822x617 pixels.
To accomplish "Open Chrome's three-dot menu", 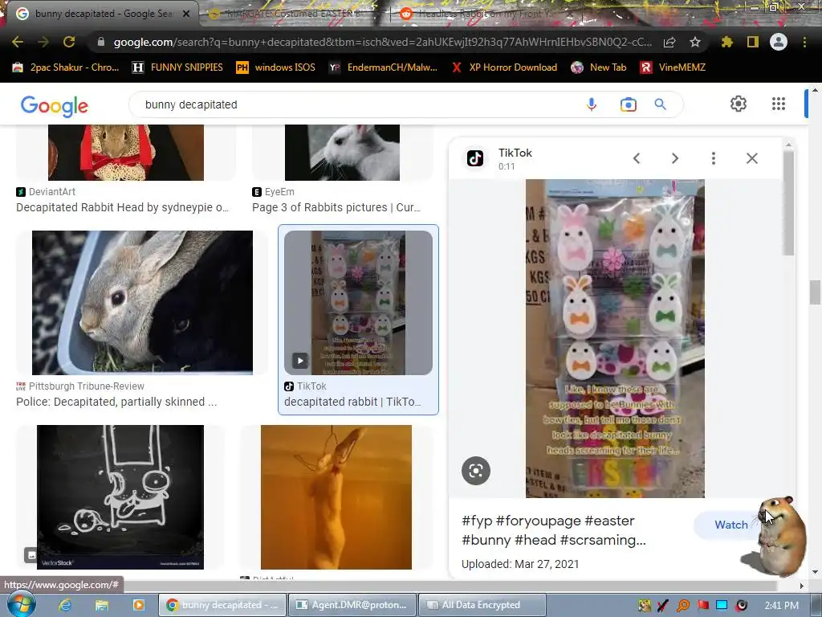I will (x=804, y=42).
